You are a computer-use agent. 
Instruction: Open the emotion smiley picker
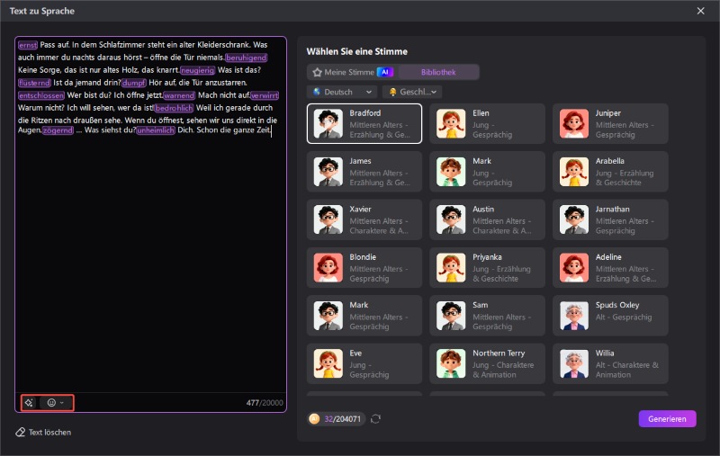point(52,403)
